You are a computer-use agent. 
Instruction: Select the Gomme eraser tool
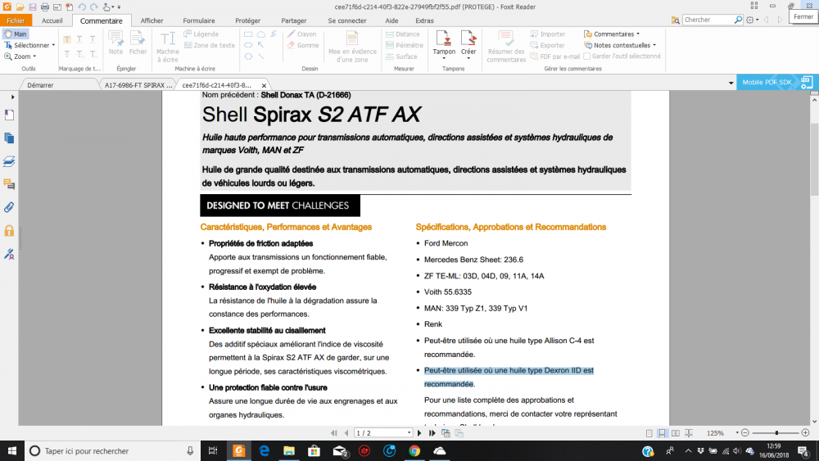tap(303, 45)
